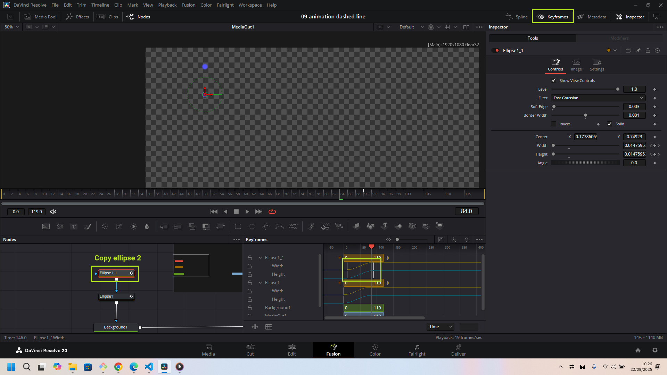This screenshot has height=375, width=667.
Task: Mute audio with the speaker icon
Action: [x=53, y=211]
